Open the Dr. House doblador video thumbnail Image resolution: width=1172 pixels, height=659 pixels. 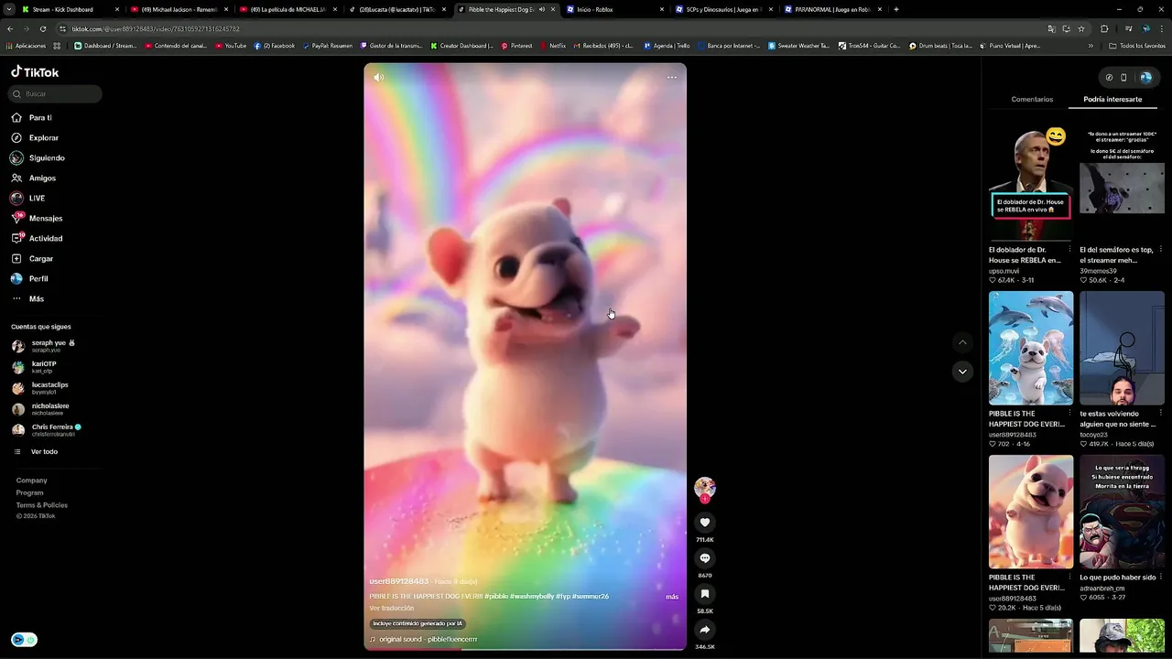coord(1031,184)
